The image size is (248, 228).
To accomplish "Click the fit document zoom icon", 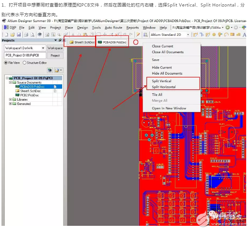I will [x=47, y=34].
